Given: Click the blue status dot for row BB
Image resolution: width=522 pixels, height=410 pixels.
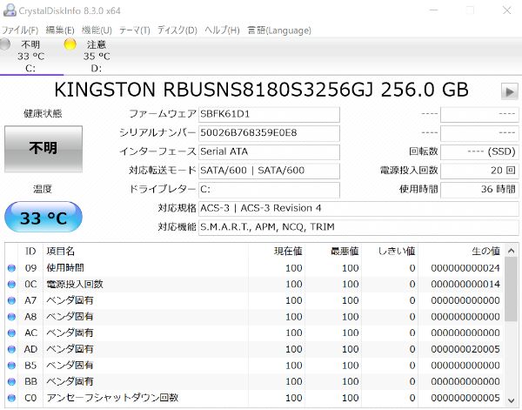Looking at the screenshot, I should tap(11, 381).
